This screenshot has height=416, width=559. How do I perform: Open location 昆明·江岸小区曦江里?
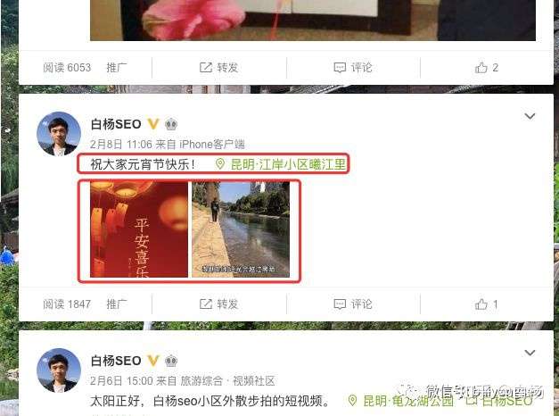click(281, 164)
